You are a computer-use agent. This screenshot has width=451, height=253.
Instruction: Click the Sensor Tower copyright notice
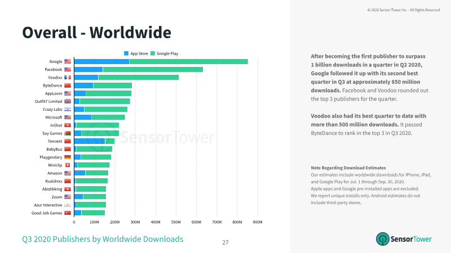click(x=404, y=10)
